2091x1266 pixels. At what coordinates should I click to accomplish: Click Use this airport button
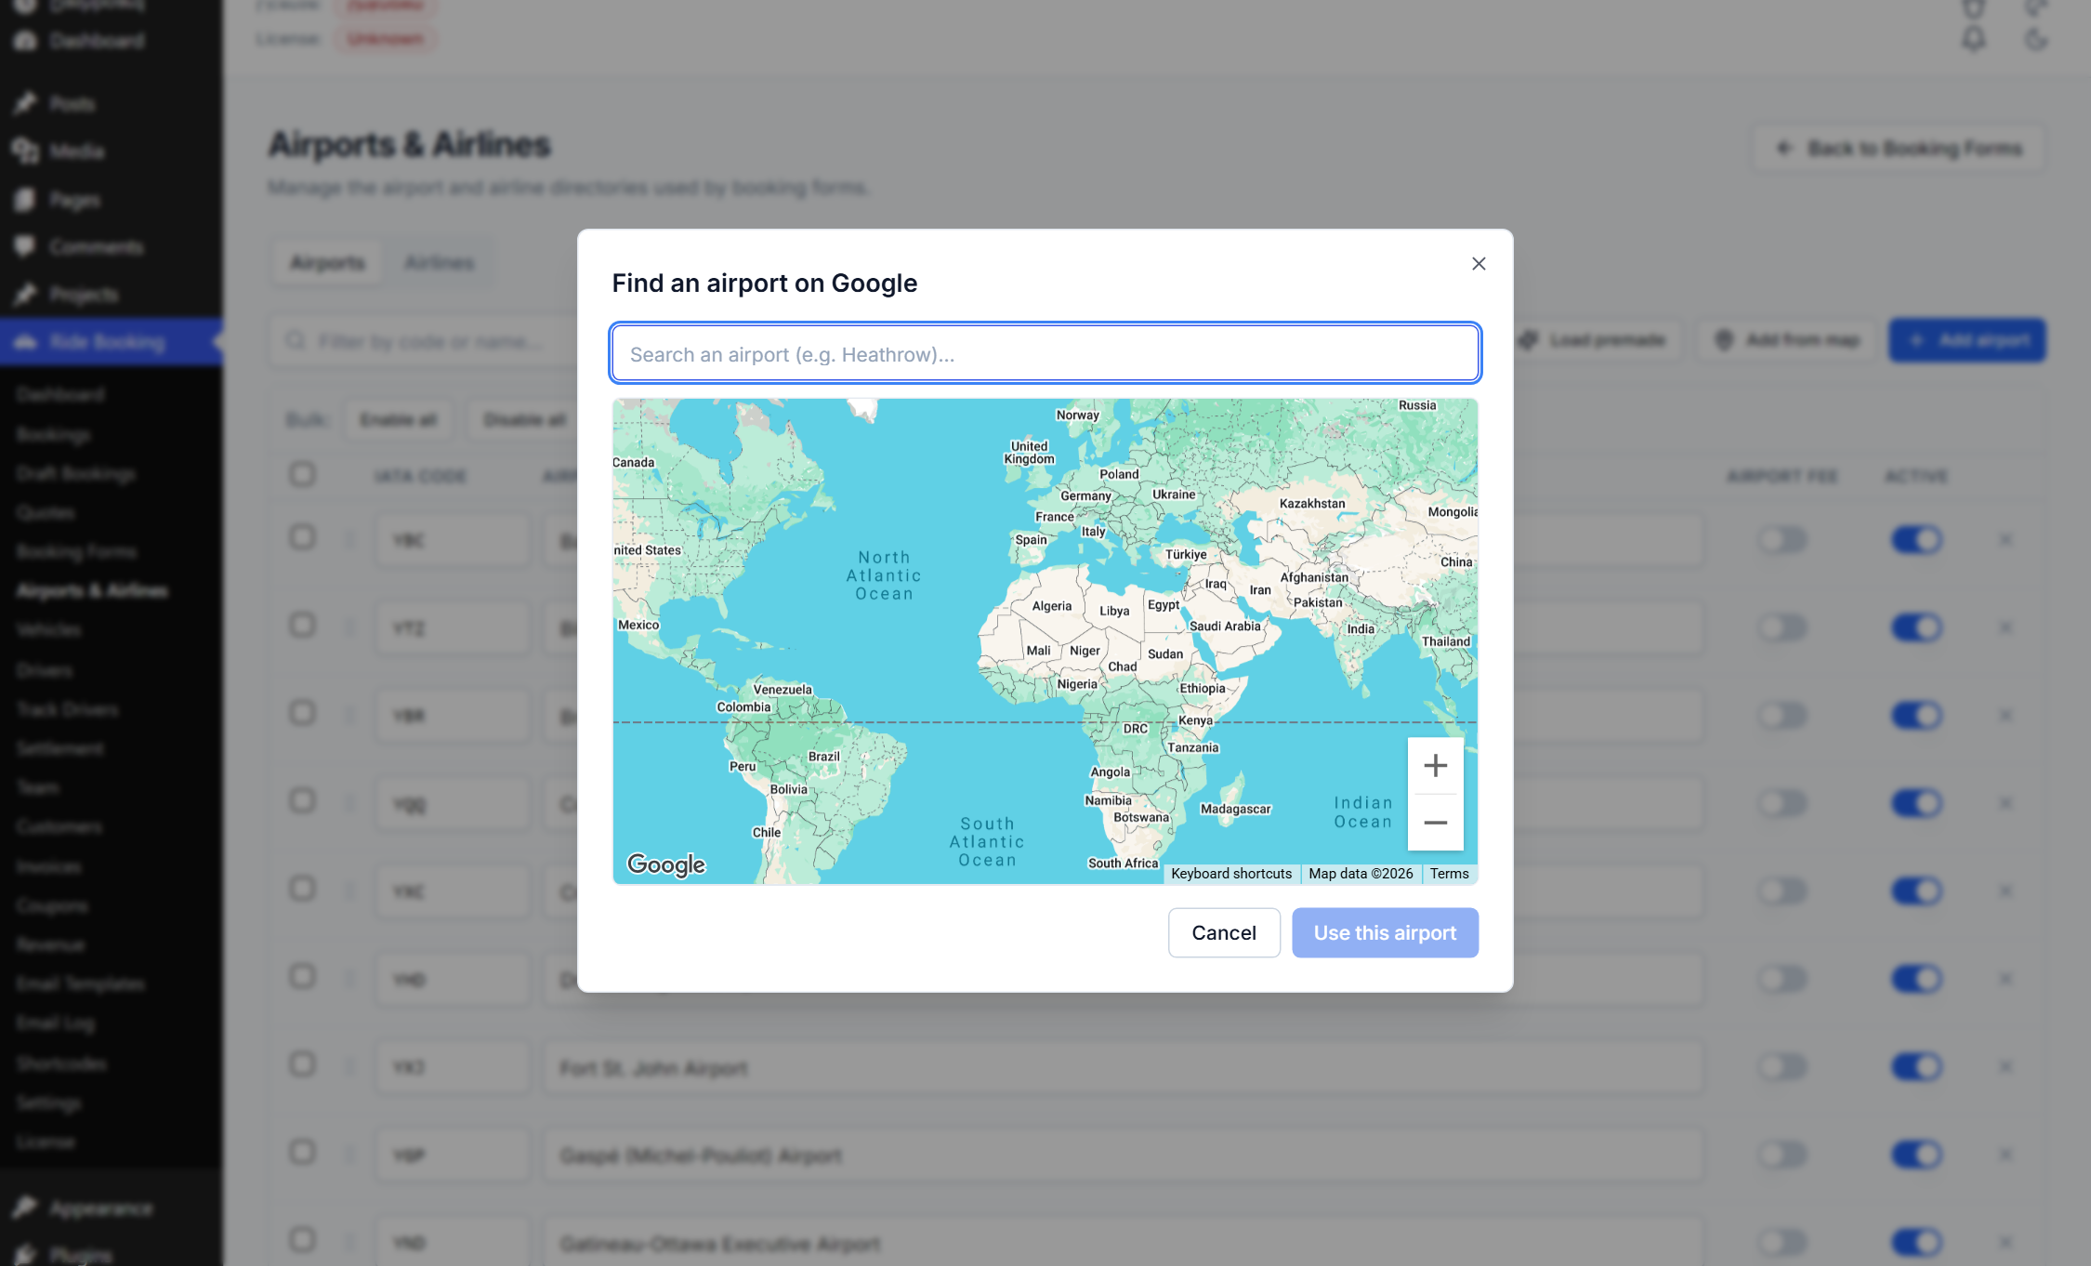[1385, 932]
